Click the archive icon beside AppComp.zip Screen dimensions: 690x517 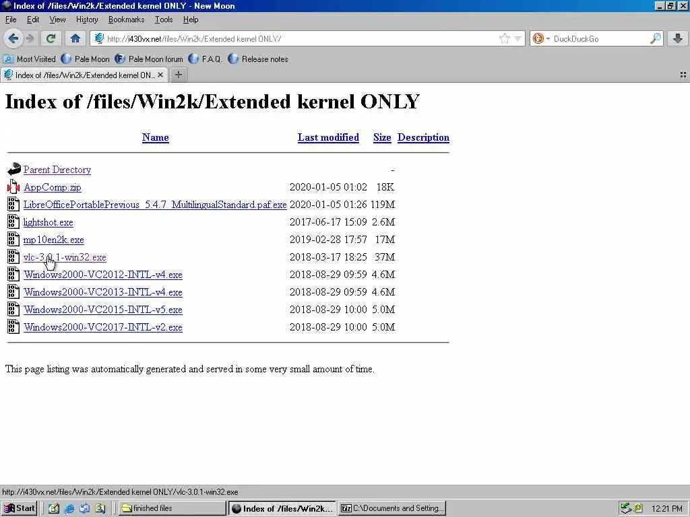13,187
